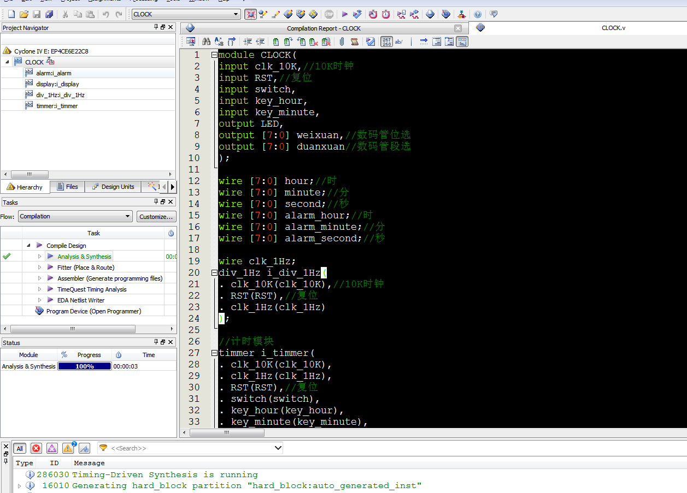Click the Help question mark icon

pos(478,14)
